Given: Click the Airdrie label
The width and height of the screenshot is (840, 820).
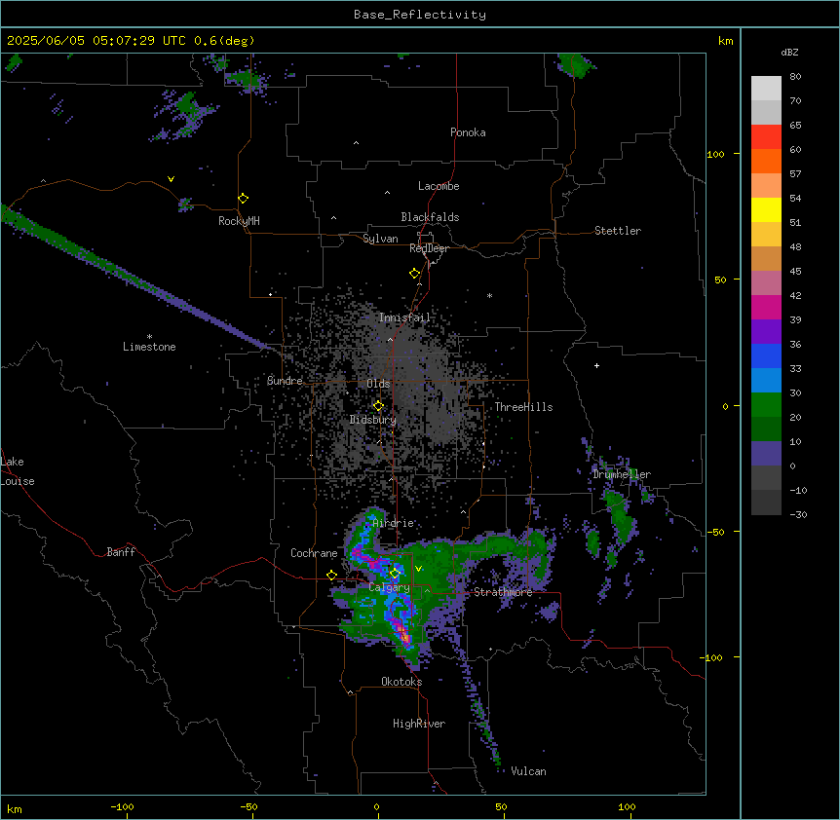Looking at the screenshot, I should click(394, 523).
